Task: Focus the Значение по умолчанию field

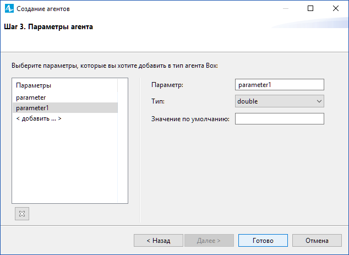Action: click(x=280, y=119)
